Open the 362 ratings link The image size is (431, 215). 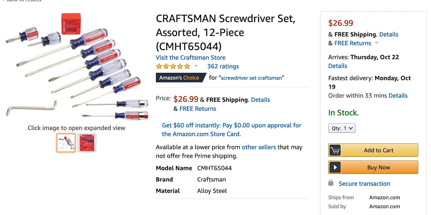click(223, 66)
